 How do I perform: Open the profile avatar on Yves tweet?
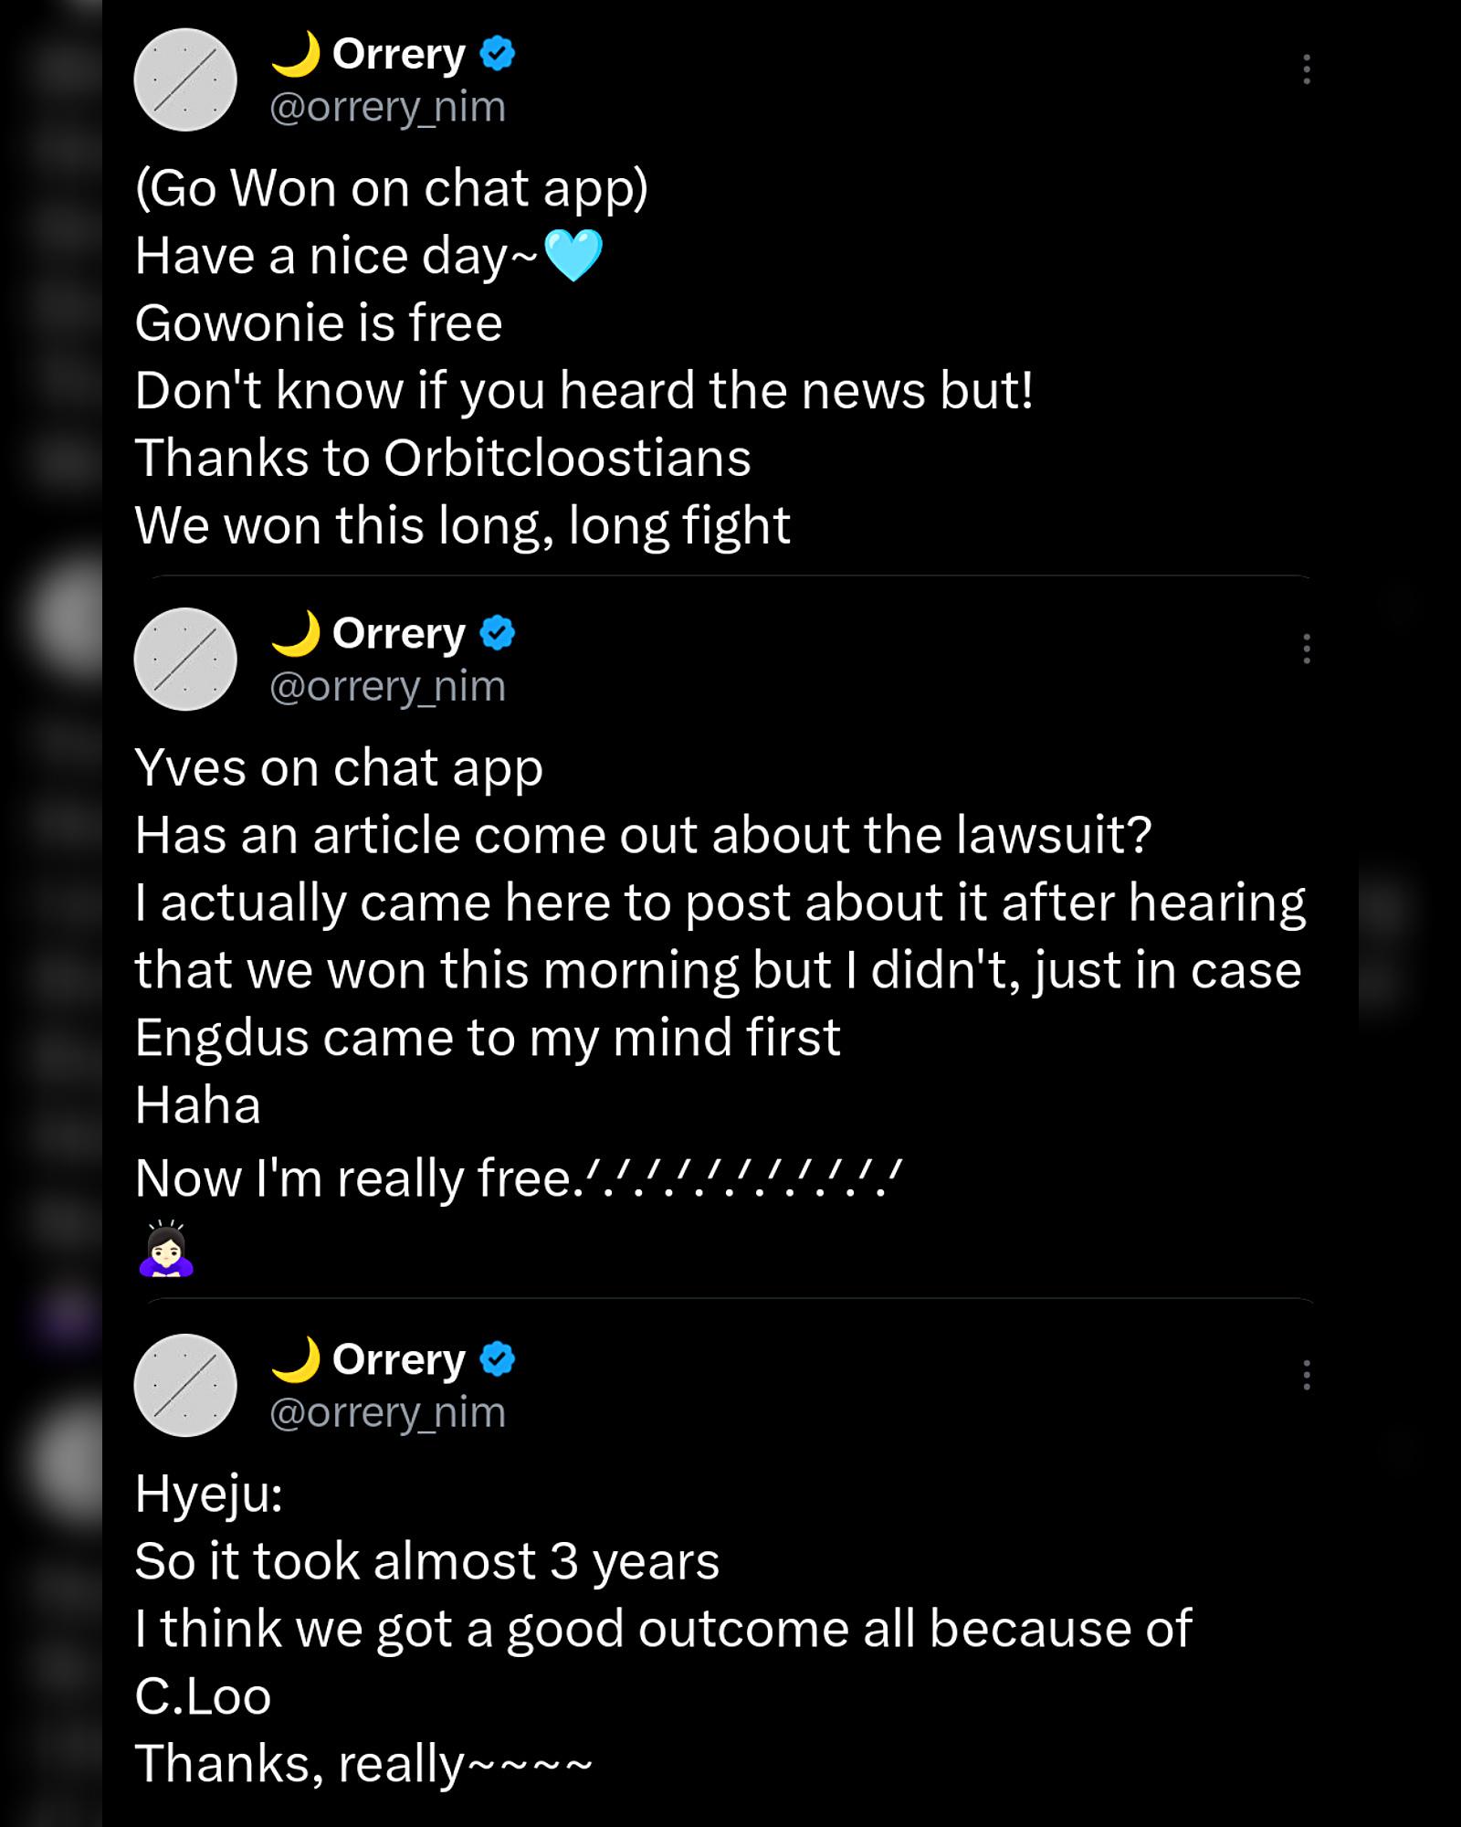point(185,659)
